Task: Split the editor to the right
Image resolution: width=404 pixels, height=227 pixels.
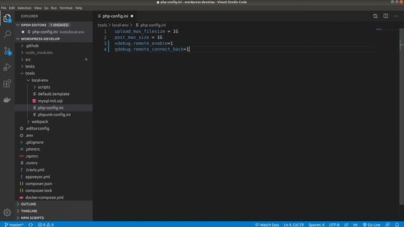Action: click(x=386, y=16)
